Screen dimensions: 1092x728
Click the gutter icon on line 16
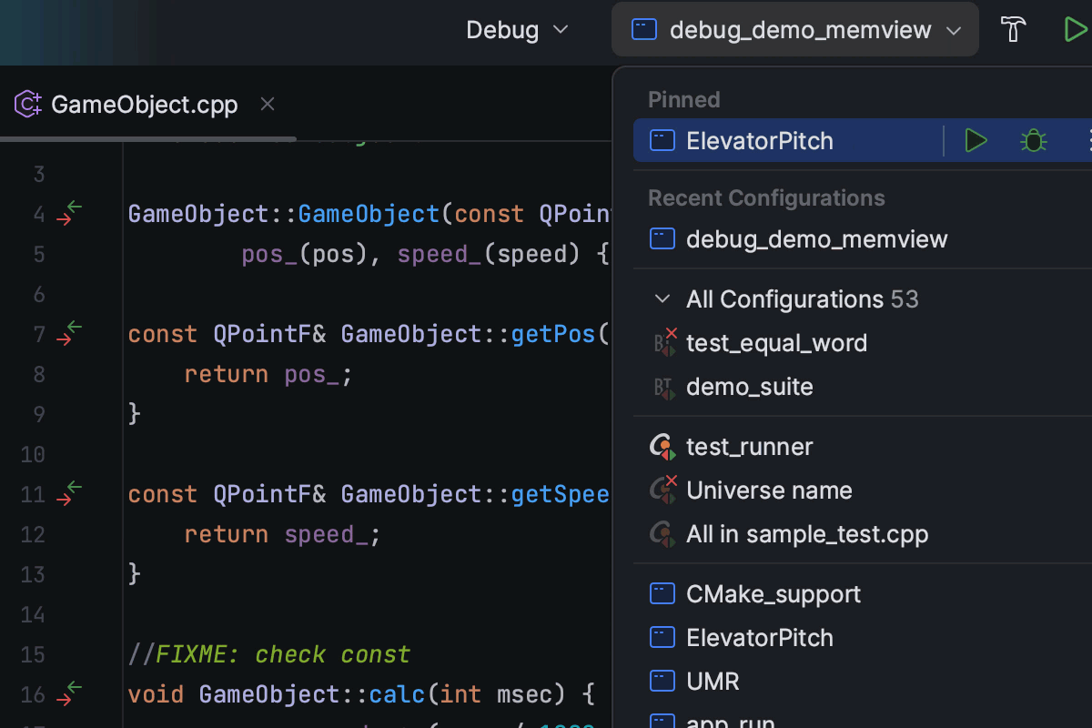click(x=69, y=694)
